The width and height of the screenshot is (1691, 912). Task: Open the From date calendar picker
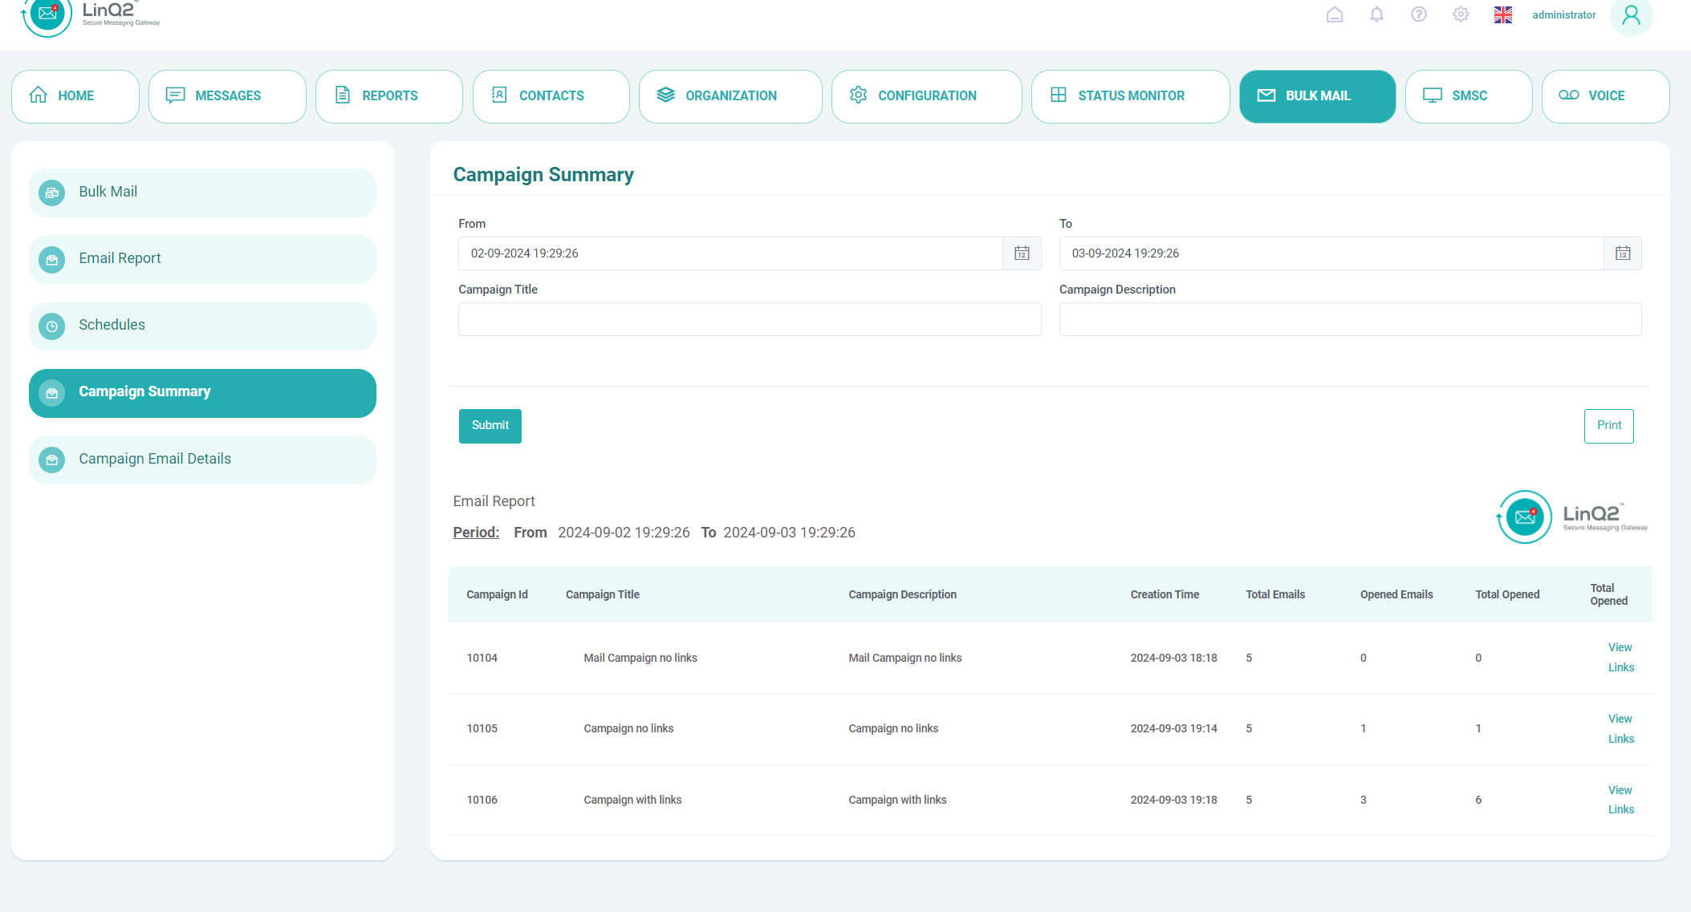tap(1022, 253)
